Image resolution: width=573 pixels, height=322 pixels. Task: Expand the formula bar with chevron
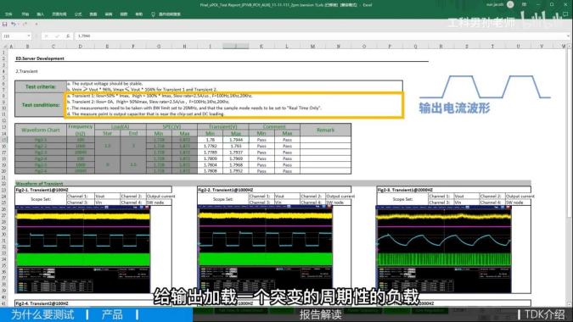pos(568,36)
